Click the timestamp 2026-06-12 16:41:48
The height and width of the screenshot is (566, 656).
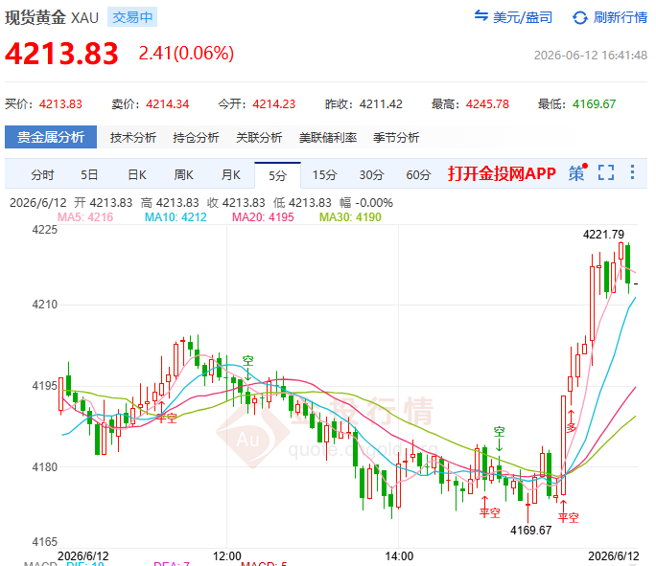pos(591,55)
